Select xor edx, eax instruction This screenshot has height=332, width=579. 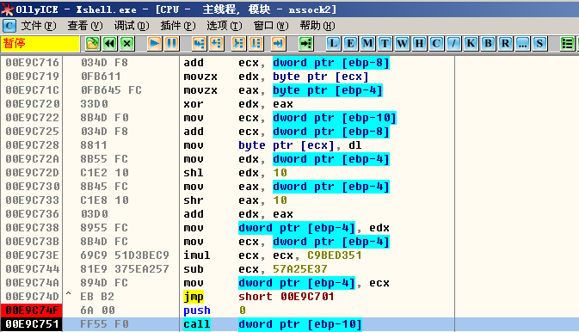click(238, 104)
